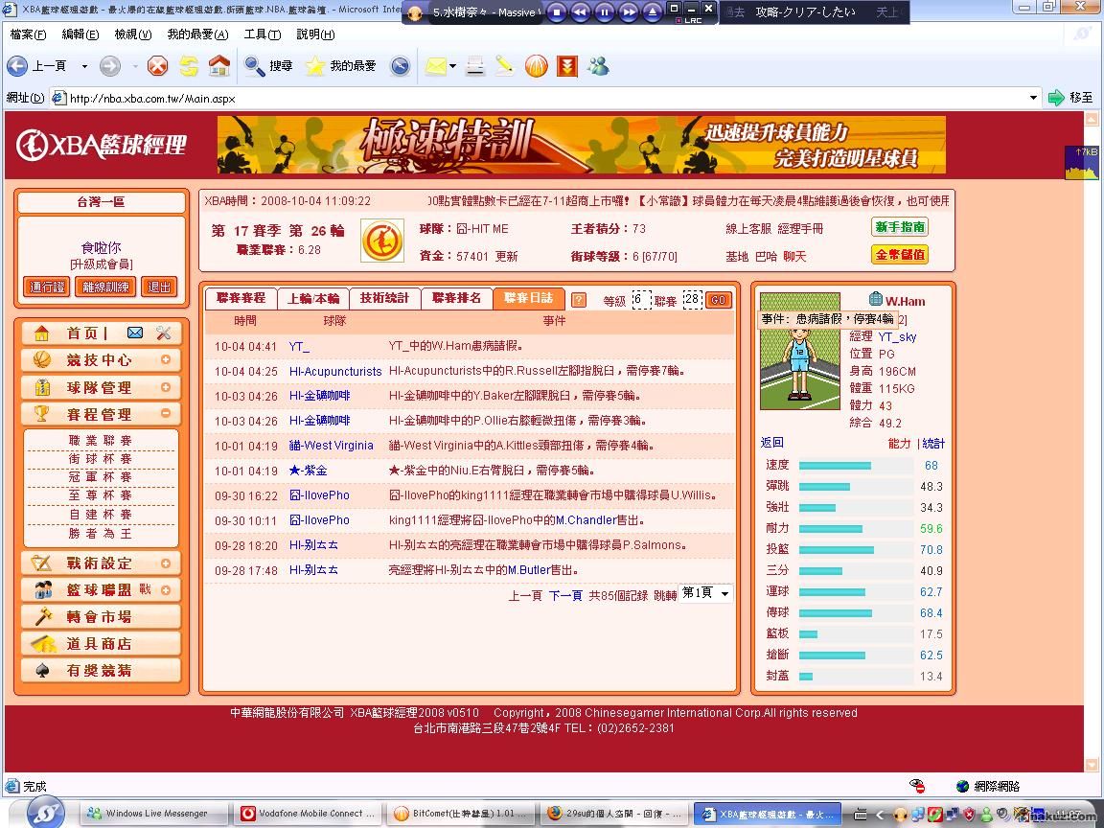
Task: Open the address bar dropdown arrow
Action: click(x=1033, y=98)
